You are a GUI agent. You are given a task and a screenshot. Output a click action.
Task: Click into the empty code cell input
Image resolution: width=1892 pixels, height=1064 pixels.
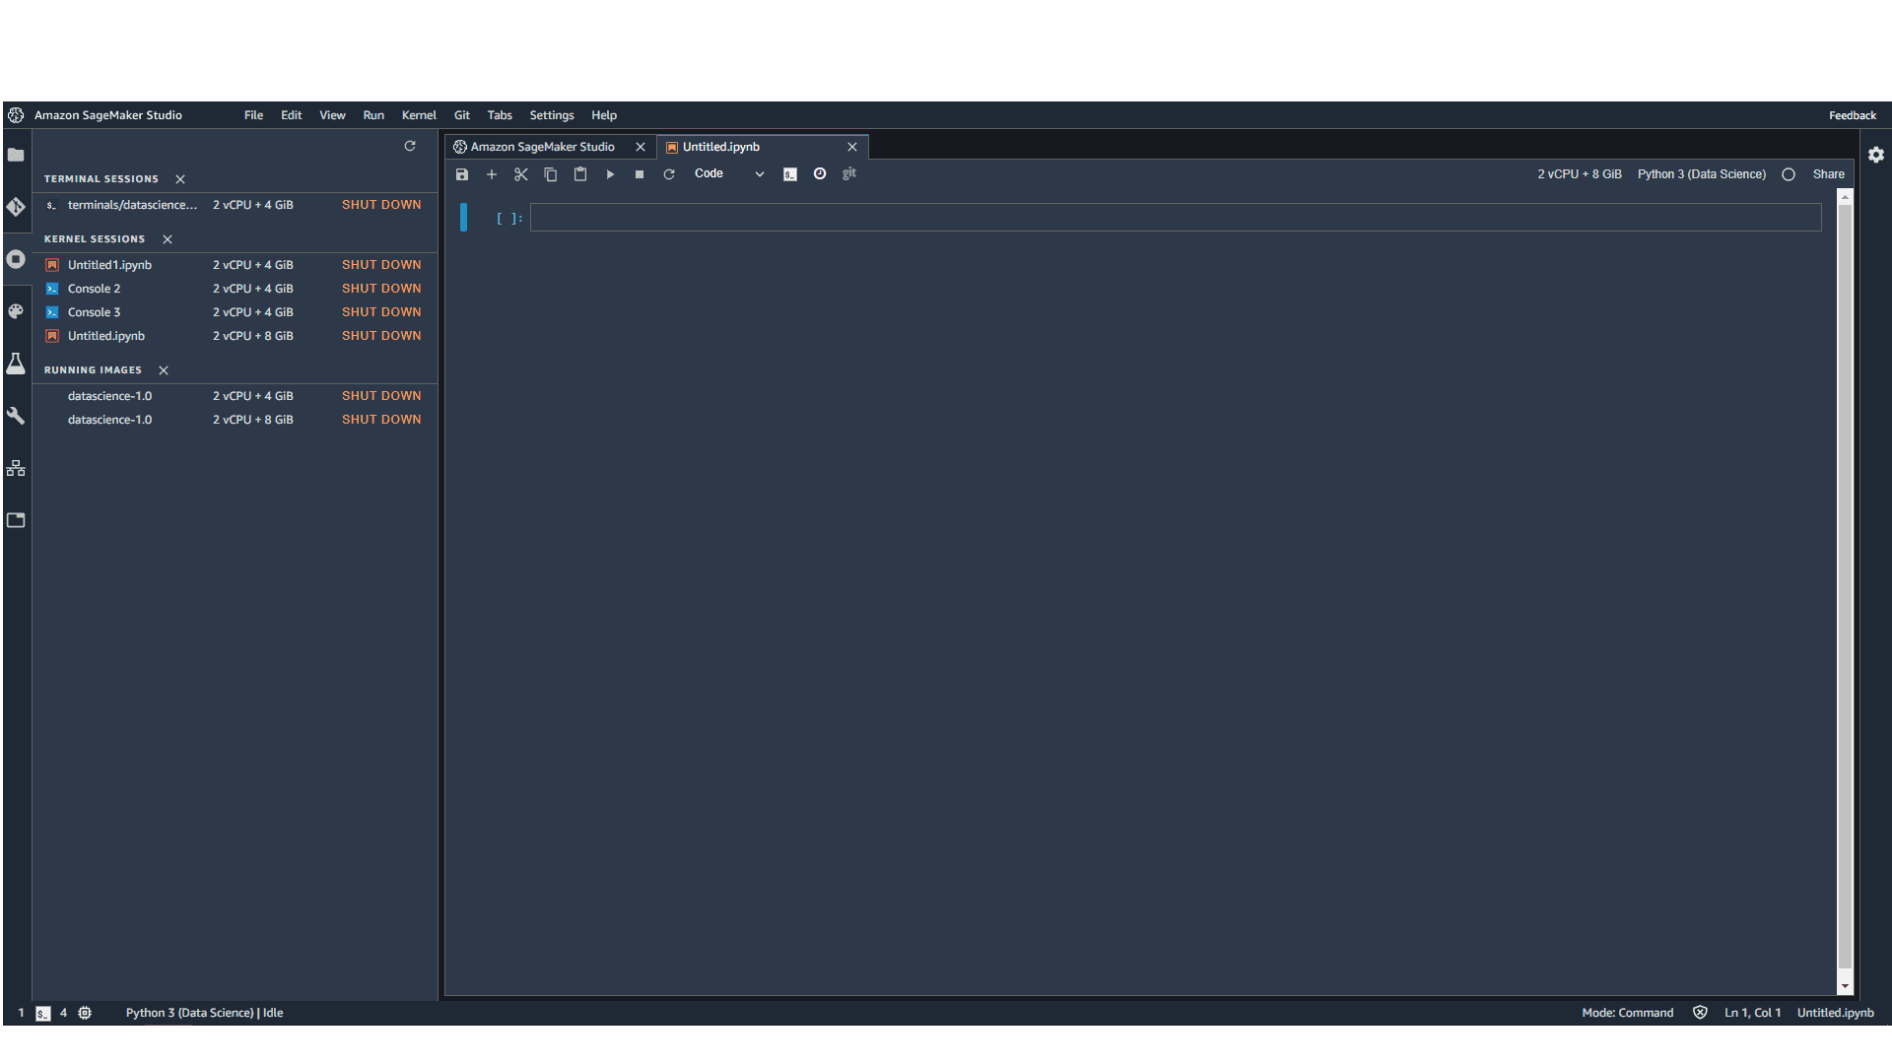pyautogui.click(x=1175, y=218)
